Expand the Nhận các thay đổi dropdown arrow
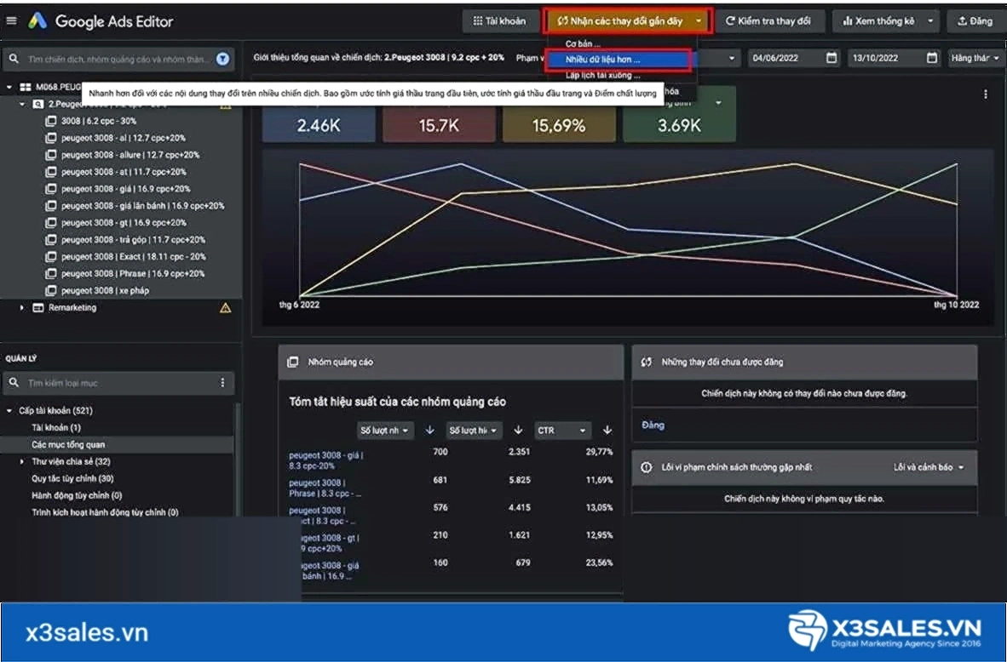The image size is (1007, 662). pyautogui.click(x=699, y=21)
